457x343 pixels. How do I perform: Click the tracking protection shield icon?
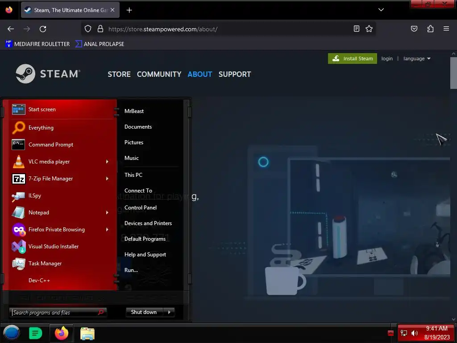[88, 29]
